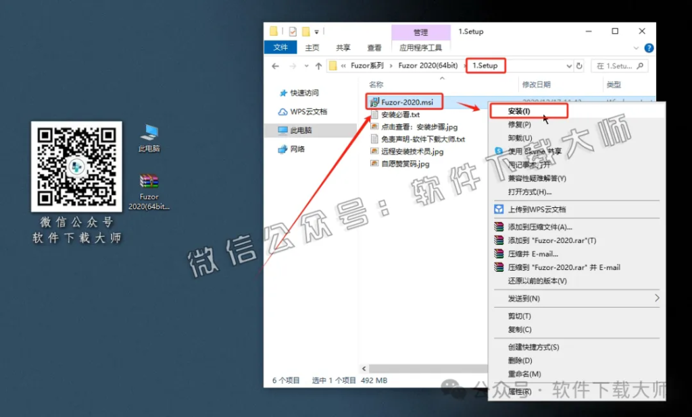This screenshot has height=417, width=692.
Task: Expand the ribbon chevron
Action: (x=636, y=48)
